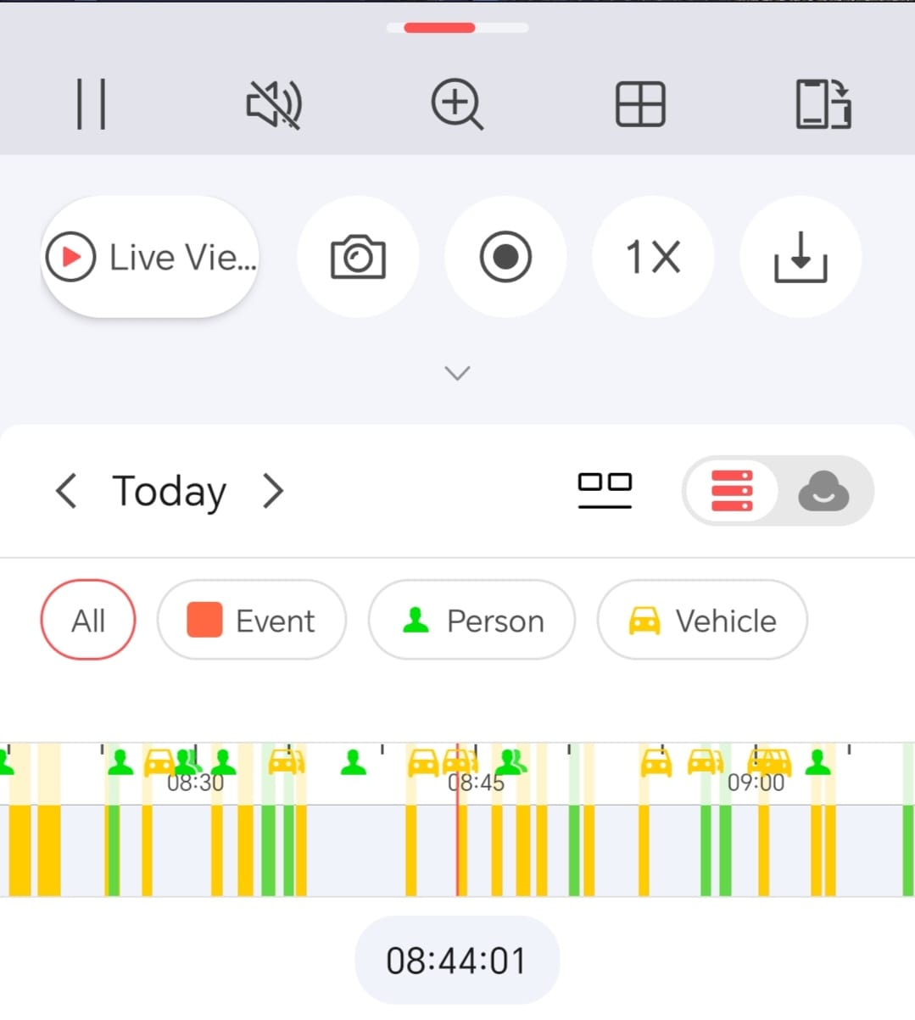This screenshot has height=1020, width=915.
Task: Activate the digital zoom magnifier icon
Action: tap(457, 104)
